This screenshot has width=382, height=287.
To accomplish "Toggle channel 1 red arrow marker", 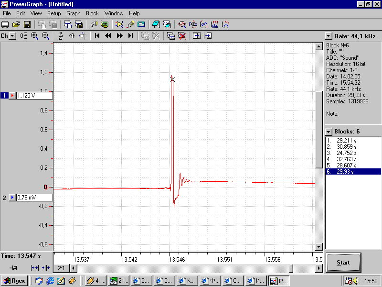I will pos(12,95).
